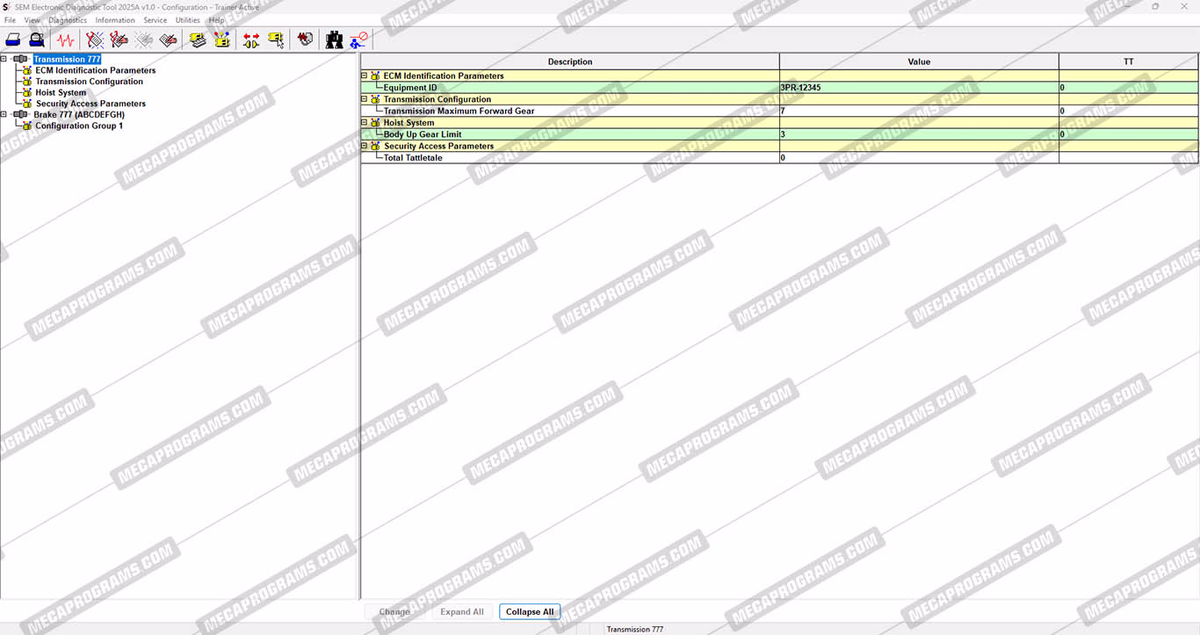Click the Total Tattletale value 0
Image resolution: width=1200 pixels, height=635 pixels.
[783, 158]
